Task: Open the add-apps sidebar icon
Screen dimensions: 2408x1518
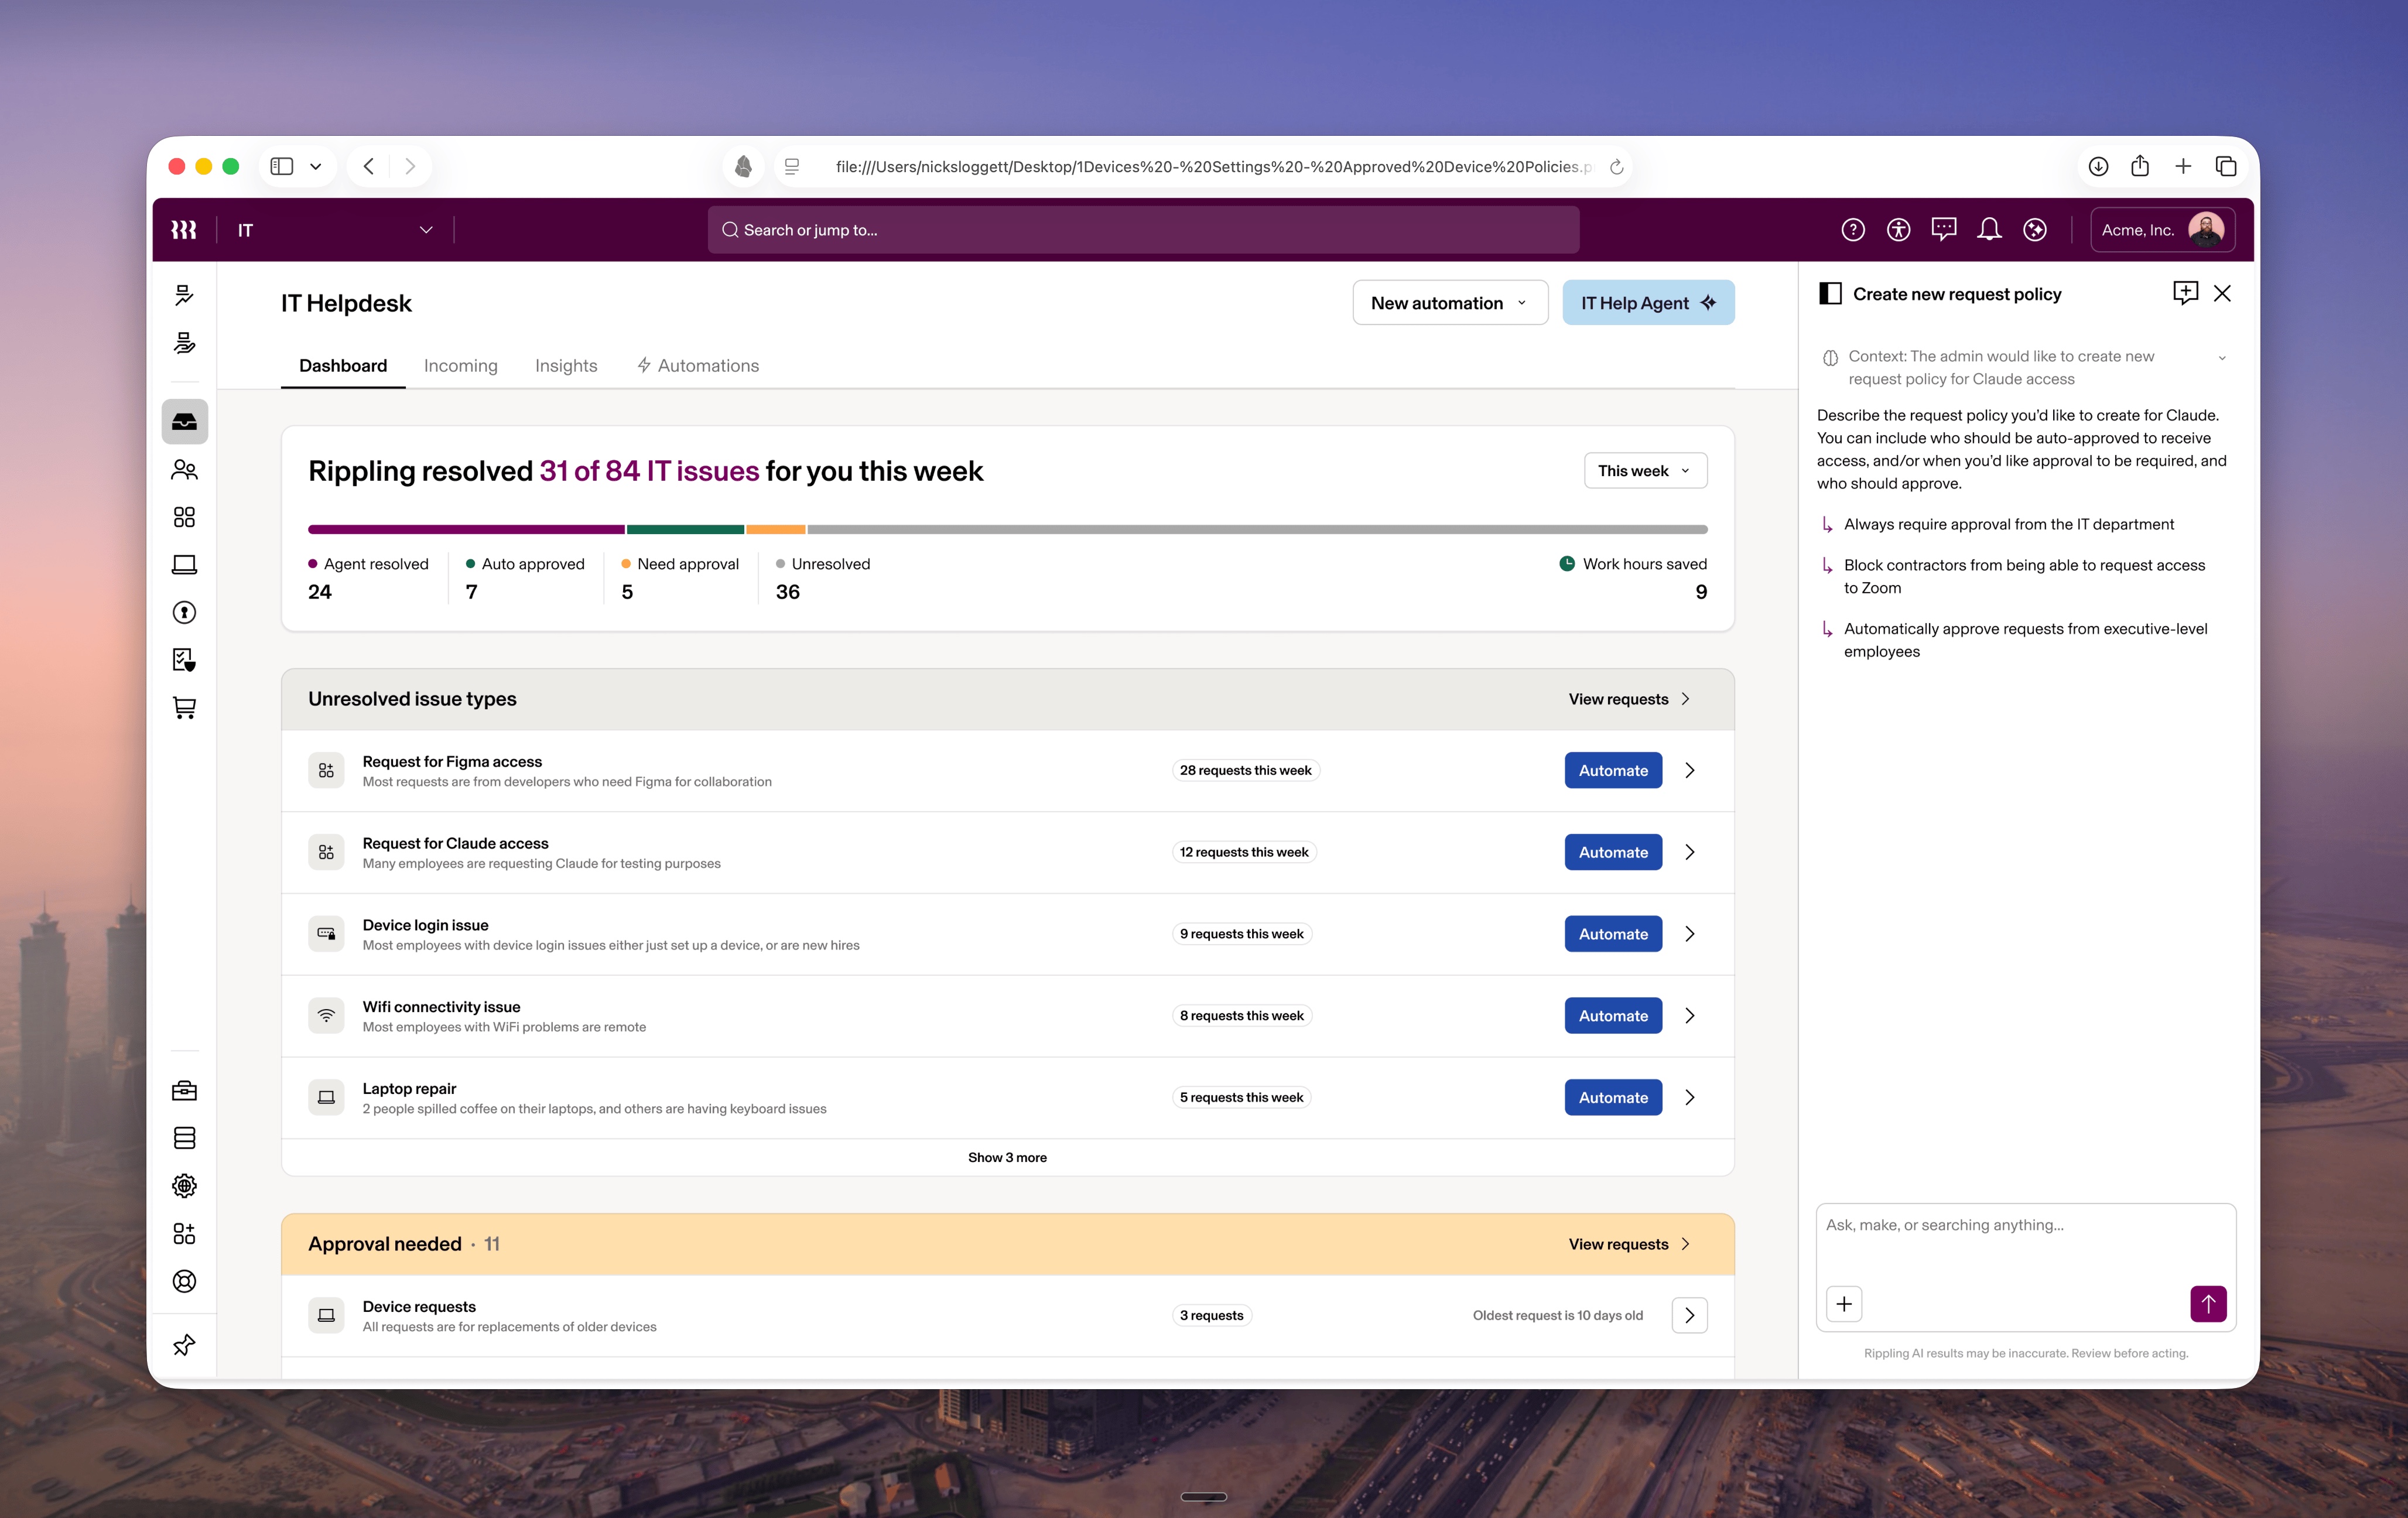Action: coord(184,1233)
